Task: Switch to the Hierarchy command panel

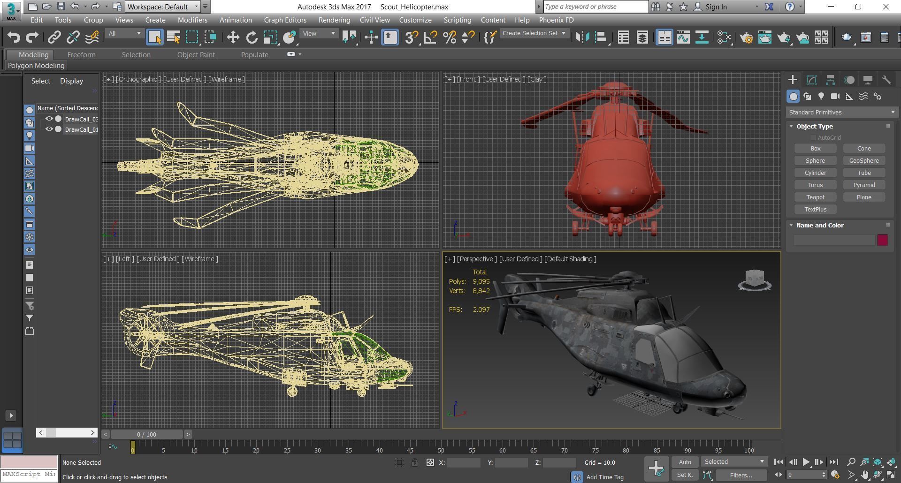Action: pos(830,80)
